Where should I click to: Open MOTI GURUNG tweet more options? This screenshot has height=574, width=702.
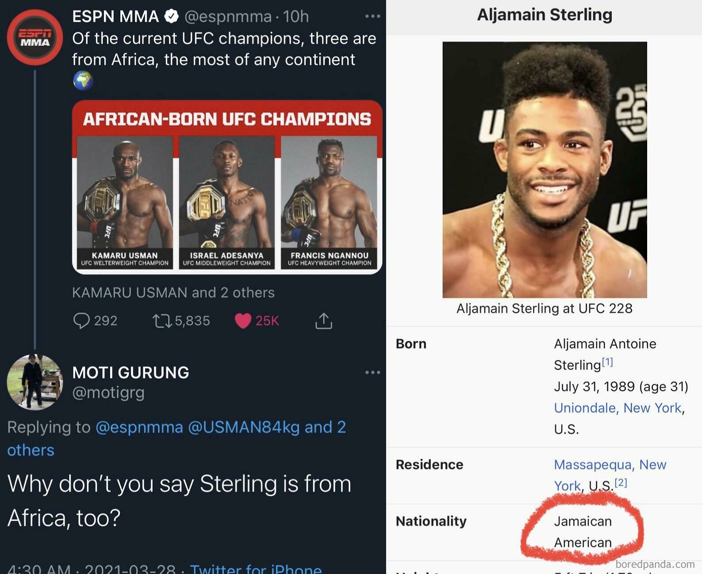[372, 372]
